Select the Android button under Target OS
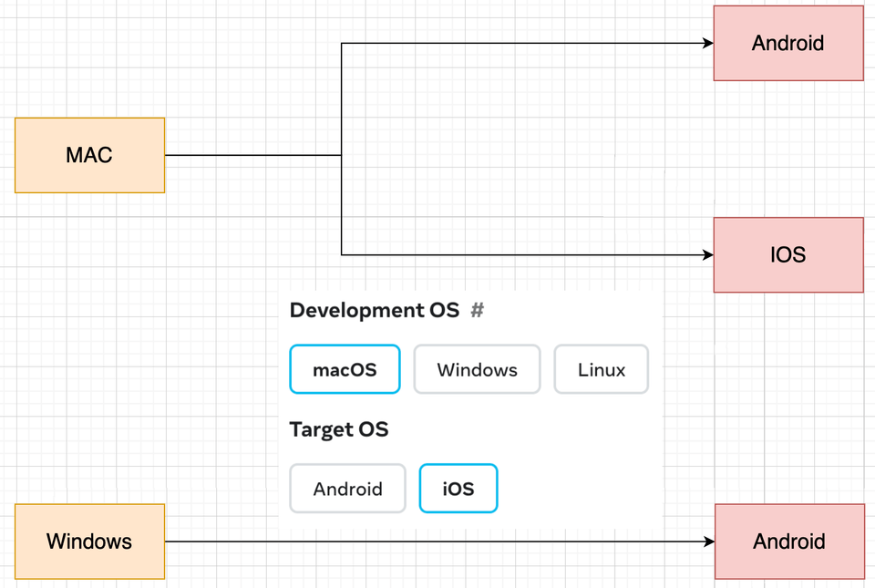Image resolution: width=875 pixels, height=588 pixels. [x=347, y=489]
